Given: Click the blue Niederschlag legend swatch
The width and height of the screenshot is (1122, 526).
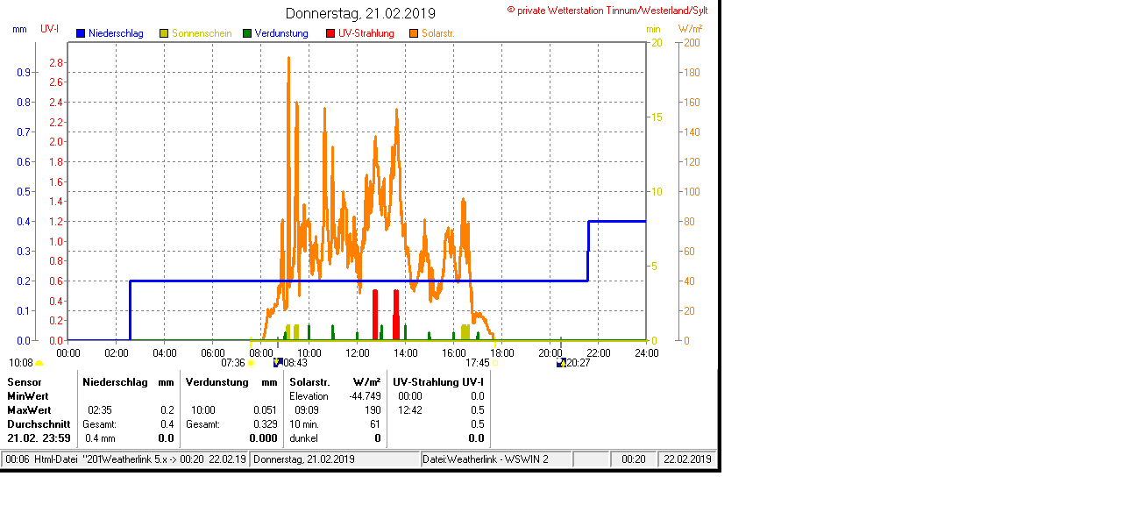Looking at the screenshot, I should coord(81,33).
